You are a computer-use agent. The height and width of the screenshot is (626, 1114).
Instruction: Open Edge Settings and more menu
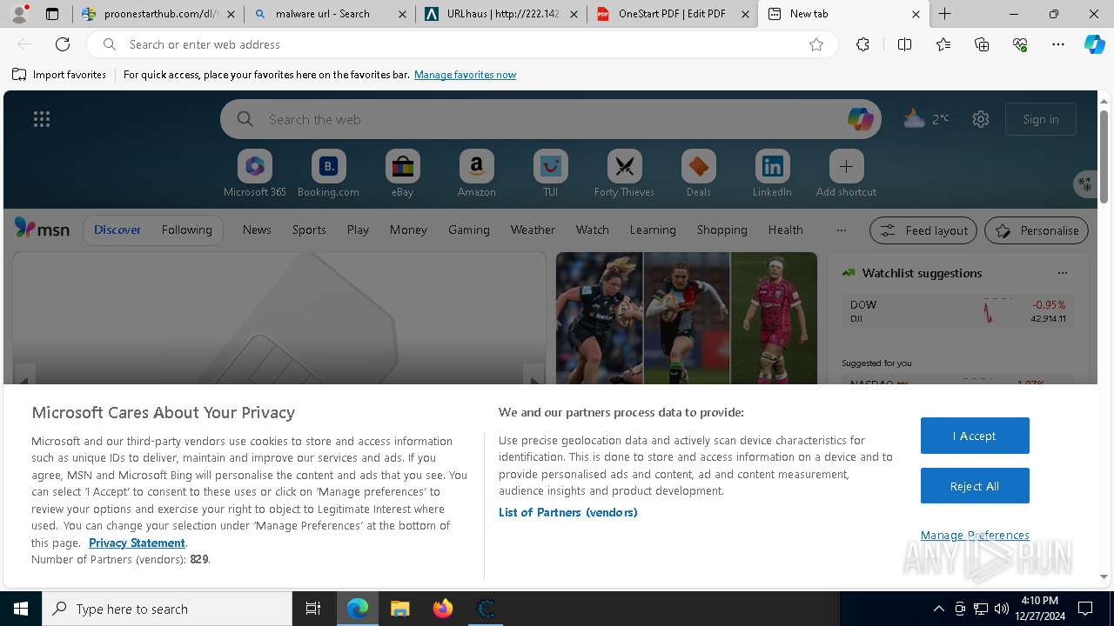coord(1058,44)
